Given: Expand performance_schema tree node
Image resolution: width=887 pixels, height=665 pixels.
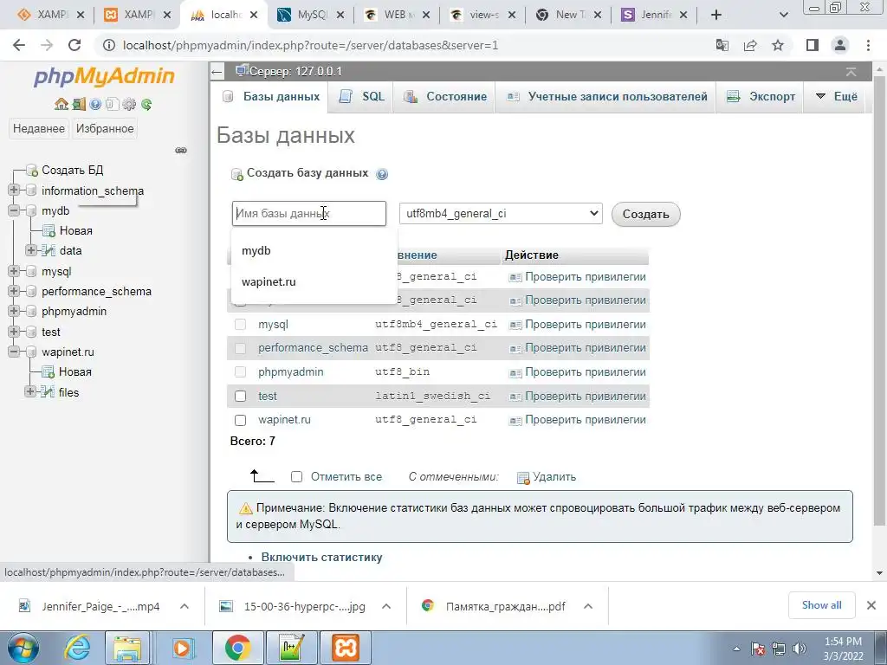Looking at the screenshot, I should 14,291.
